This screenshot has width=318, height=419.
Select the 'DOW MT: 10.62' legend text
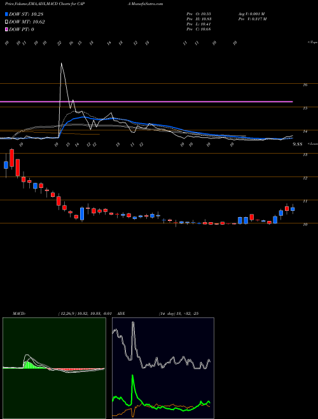27,22
